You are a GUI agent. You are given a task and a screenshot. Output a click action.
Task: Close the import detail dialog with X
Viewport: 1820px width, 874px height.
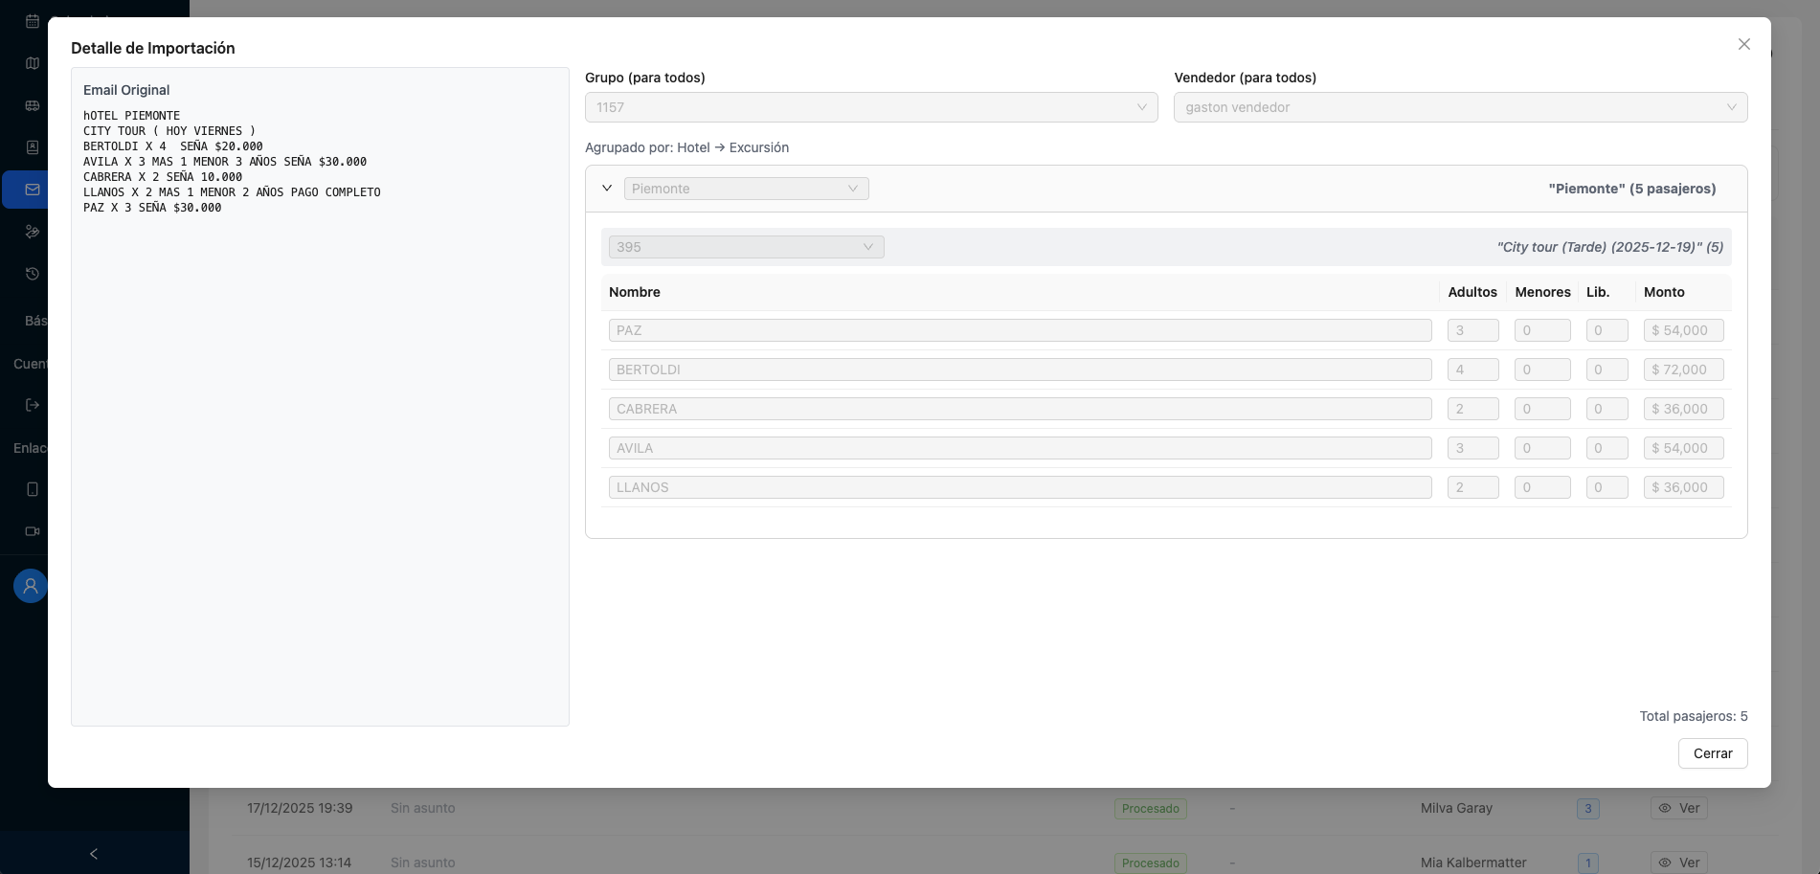coord(1743,44)
